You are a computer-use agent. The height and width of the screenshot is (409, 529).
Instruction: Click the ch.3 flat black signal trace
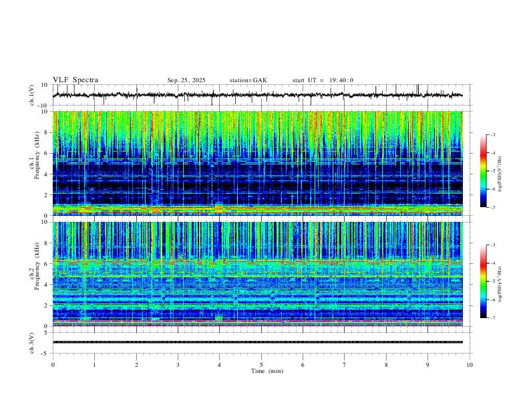pyautogui.click(x=258, y=342)
